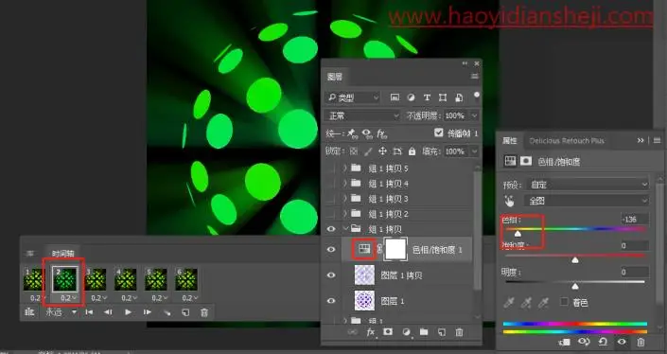Image resolution: width=667 pixels, height=354 pixels.
Task: Filter layers by type (T) layer icon
Action: pos(427,97)
